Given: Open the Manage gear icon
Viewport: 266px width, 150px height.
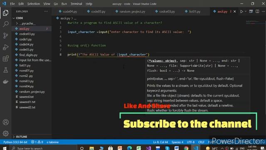Looking at the screenshot, I should [5, 133].
